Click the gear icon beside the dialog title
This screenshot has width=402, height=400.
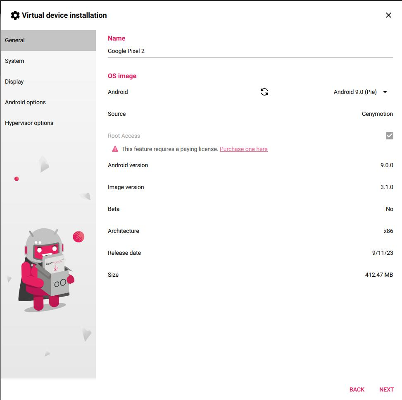[15, 15]
